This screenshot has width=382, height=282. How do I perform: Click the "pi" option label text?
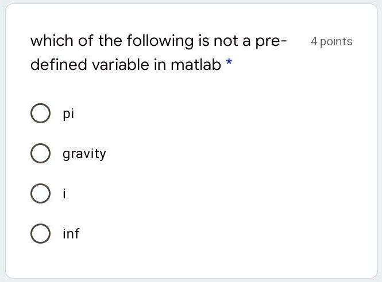point(69,114)
